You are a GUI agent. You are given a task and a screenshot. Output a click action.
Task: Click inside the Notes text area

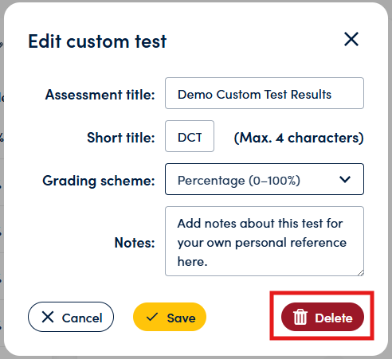click(265, 241)
